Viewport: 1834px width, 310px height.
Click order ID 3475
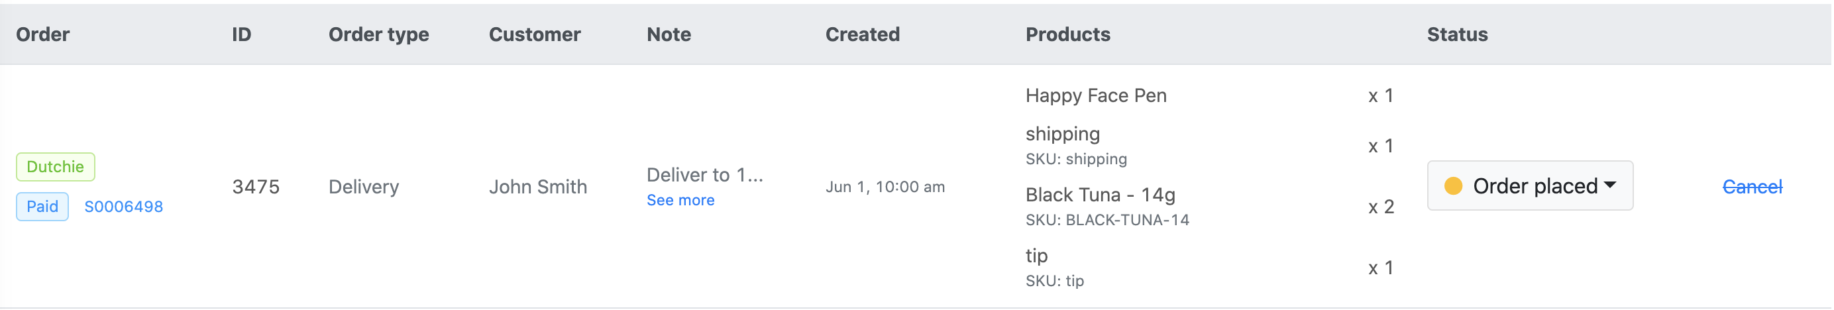coord(256,187)
